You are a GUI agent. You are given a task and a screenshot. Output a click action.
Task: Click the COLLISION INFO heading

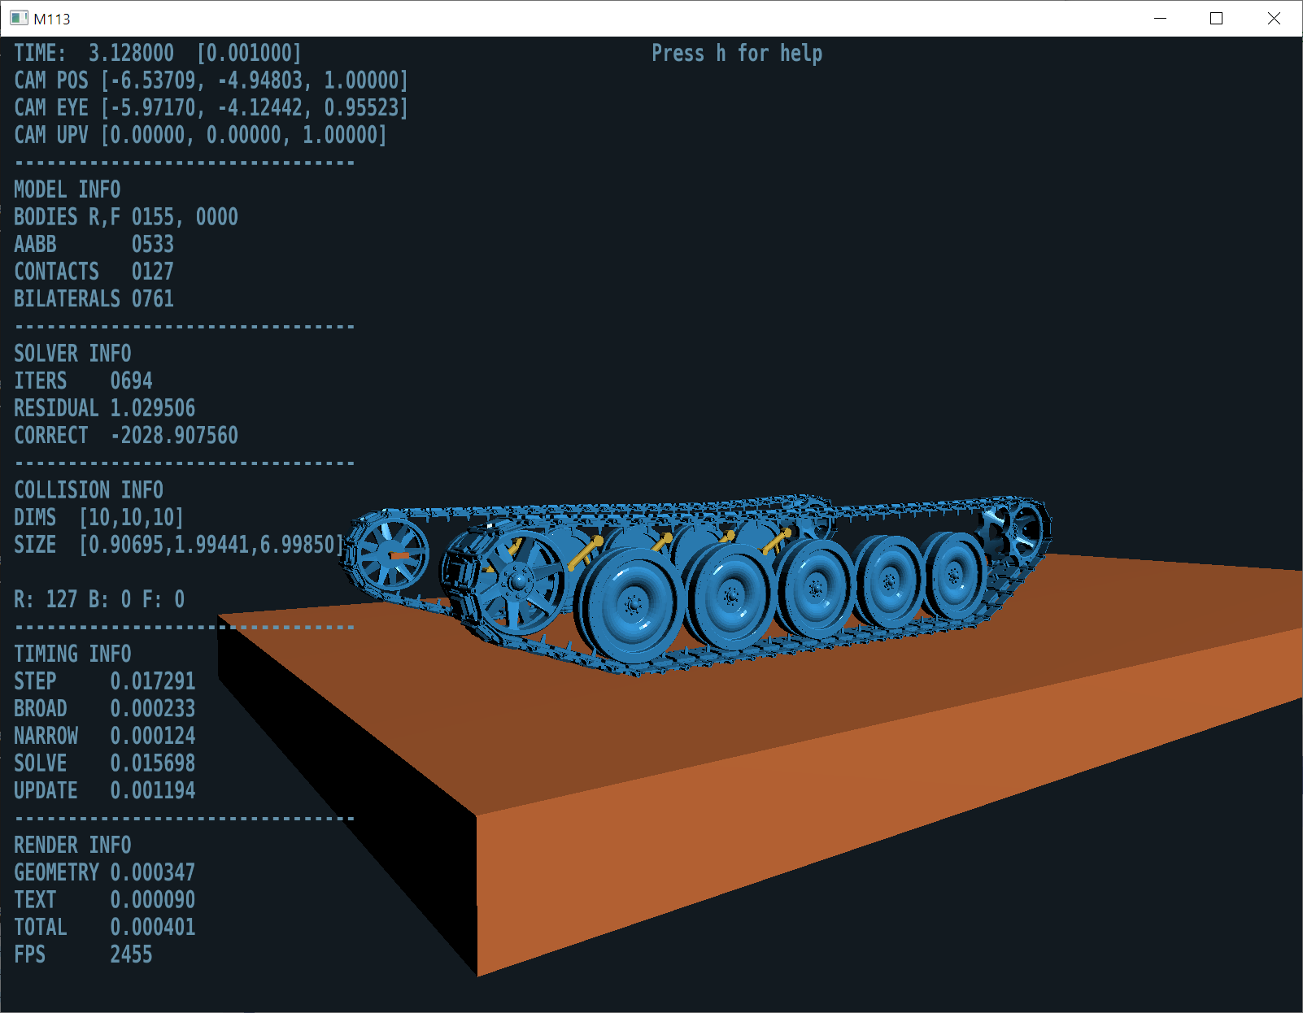pos(89,490)
